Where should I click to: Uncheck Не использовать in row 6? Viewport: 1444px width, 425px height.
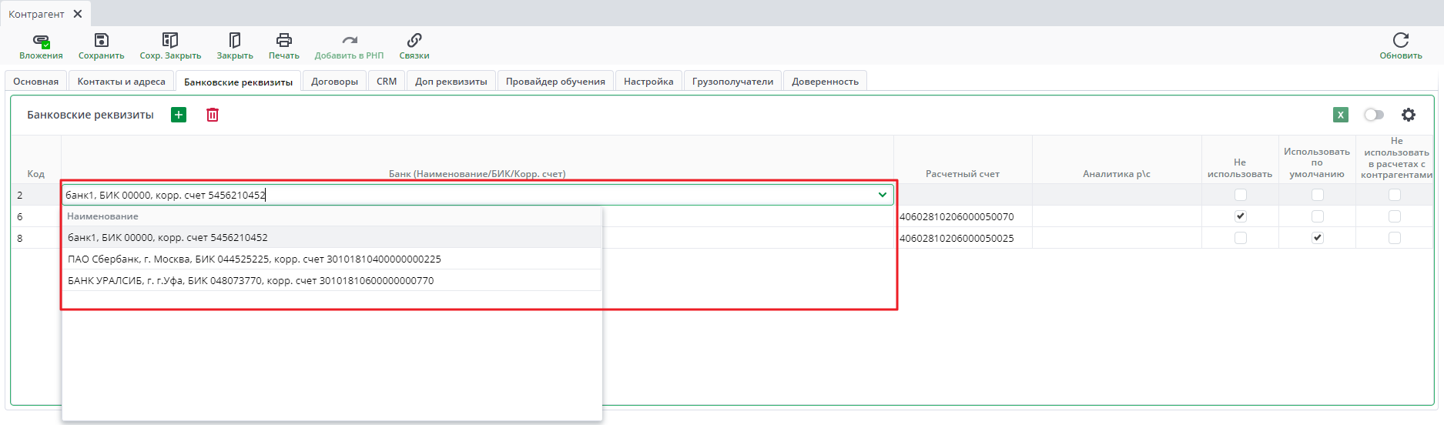[1240, 216]
